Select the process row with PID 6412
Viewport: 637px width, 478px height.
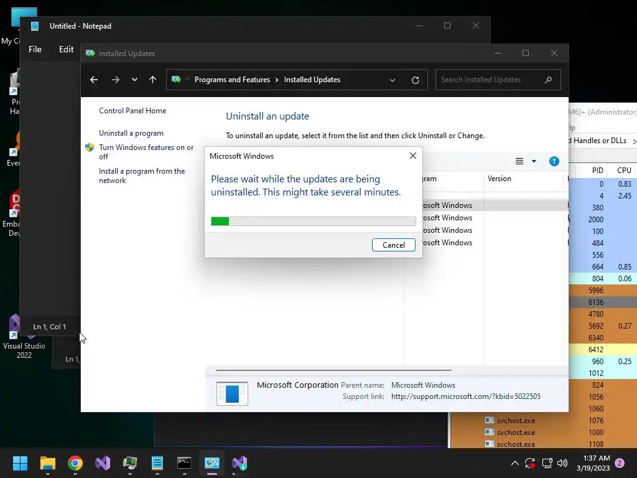point(603,350)
